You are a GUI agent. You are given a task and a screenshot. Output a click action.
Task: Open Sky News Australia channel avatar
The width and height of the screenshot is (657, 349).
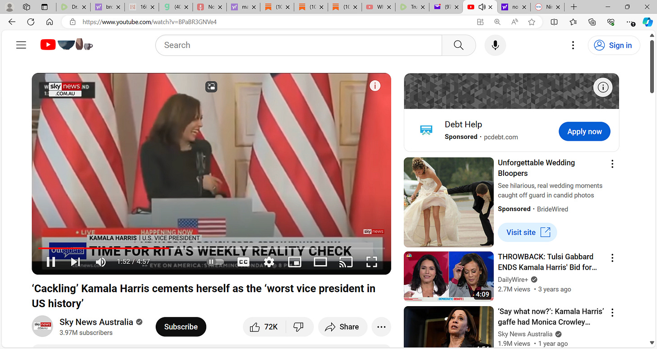pos(42,326)
